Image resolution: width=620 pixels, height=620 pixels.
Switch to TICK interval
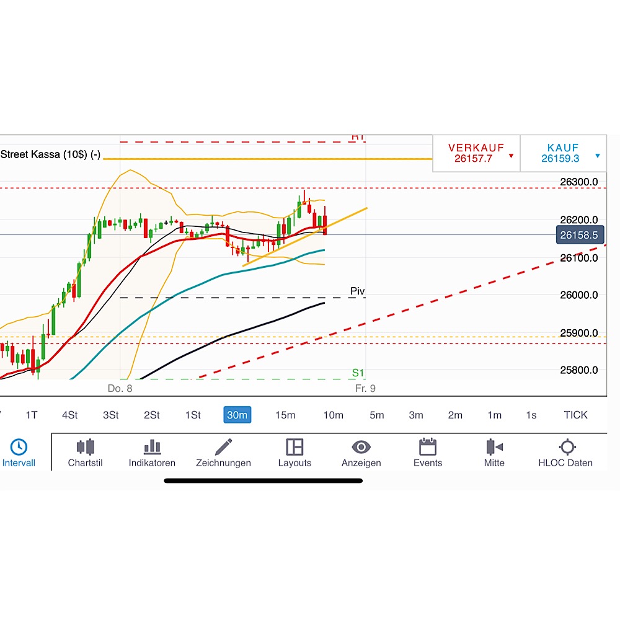click(576, 415)
